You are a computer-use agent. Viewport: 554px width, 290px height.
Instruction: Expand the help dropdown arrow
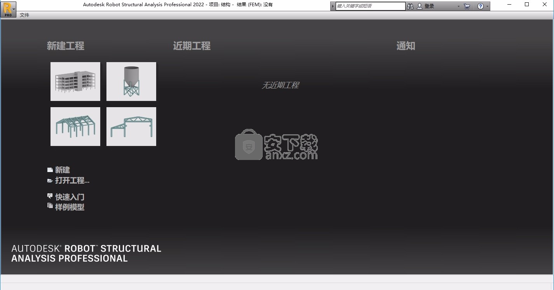click(x=487, y=7)
